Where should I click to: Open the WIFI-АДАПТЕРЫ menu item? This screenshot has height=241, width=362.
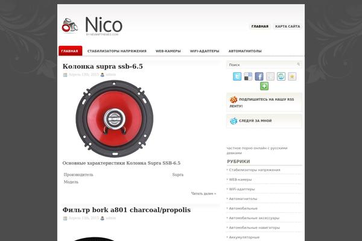[x=205, y=51]
